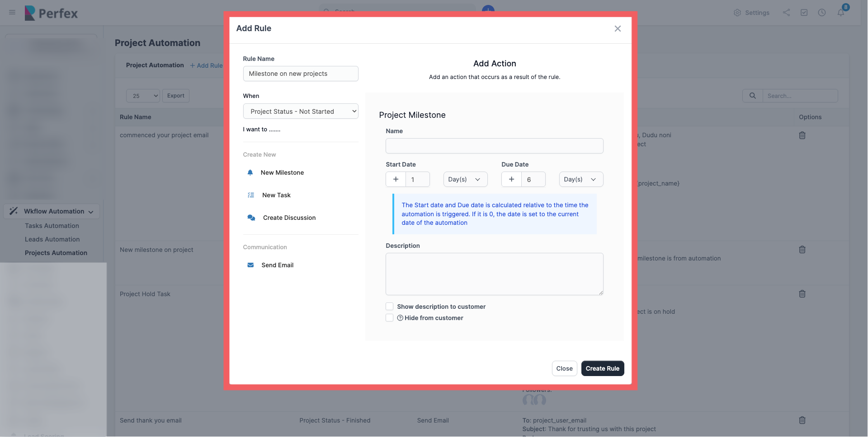868x437 pixels.
Task: Click the hamburger menu to collapse sidebar
Action: 12,13
